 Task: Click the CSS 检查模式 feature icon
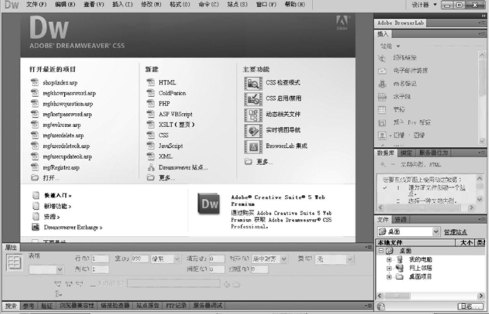(x=253, y=83)
